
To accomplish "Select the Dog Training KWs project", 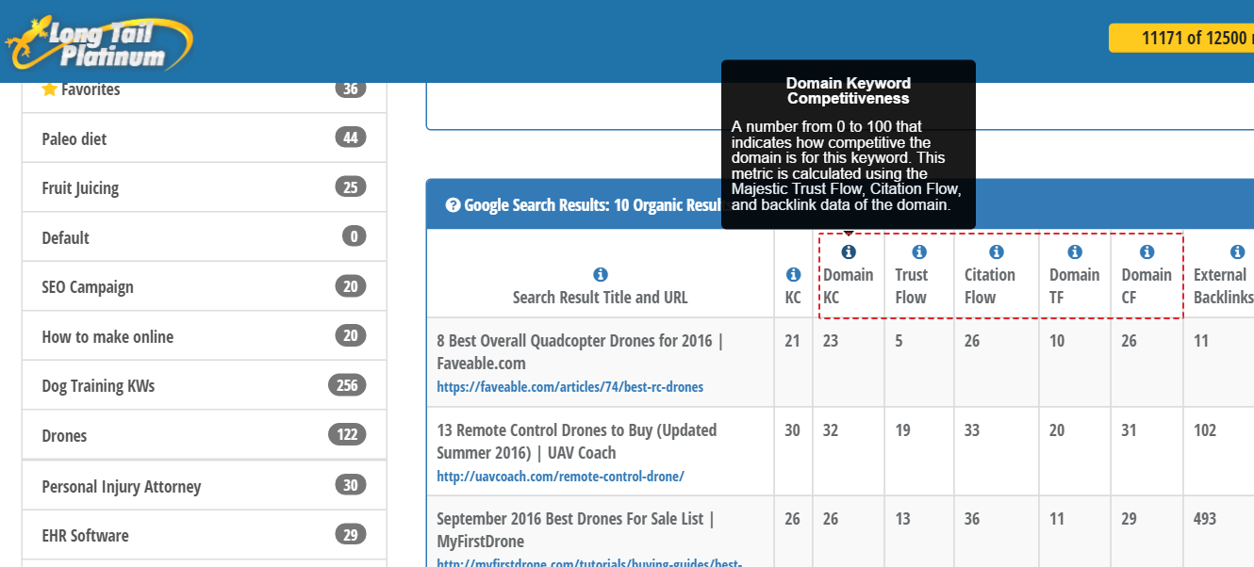I will pyautogui.click(x=98, y=385).
